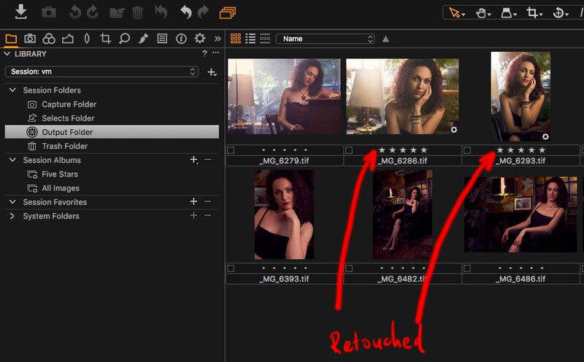Screen dimensions: 584x362
Task: Collapse the LIBRARY panel
Action: (7, 54)
